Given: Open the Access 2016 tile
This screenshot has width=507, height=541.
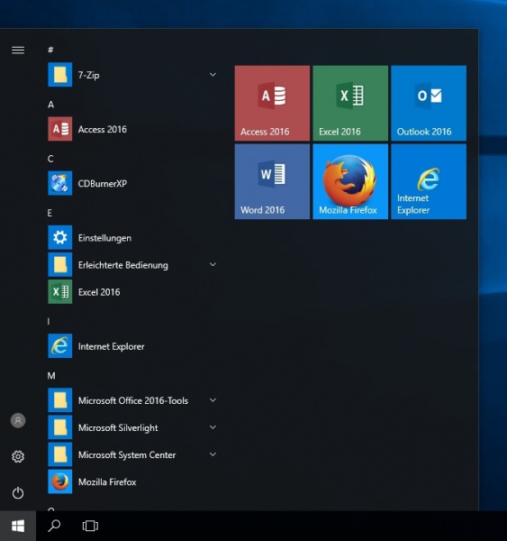Looking at the screenshot, I should point(272,103).
